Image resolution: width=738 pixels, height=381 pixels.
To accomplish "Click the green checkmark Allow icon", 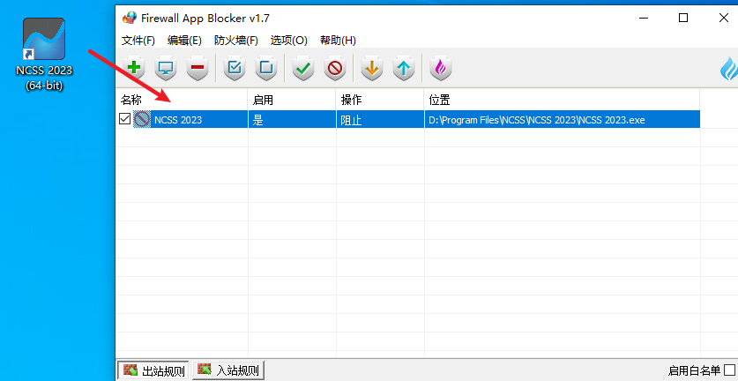I will click(x=303, y=68).
